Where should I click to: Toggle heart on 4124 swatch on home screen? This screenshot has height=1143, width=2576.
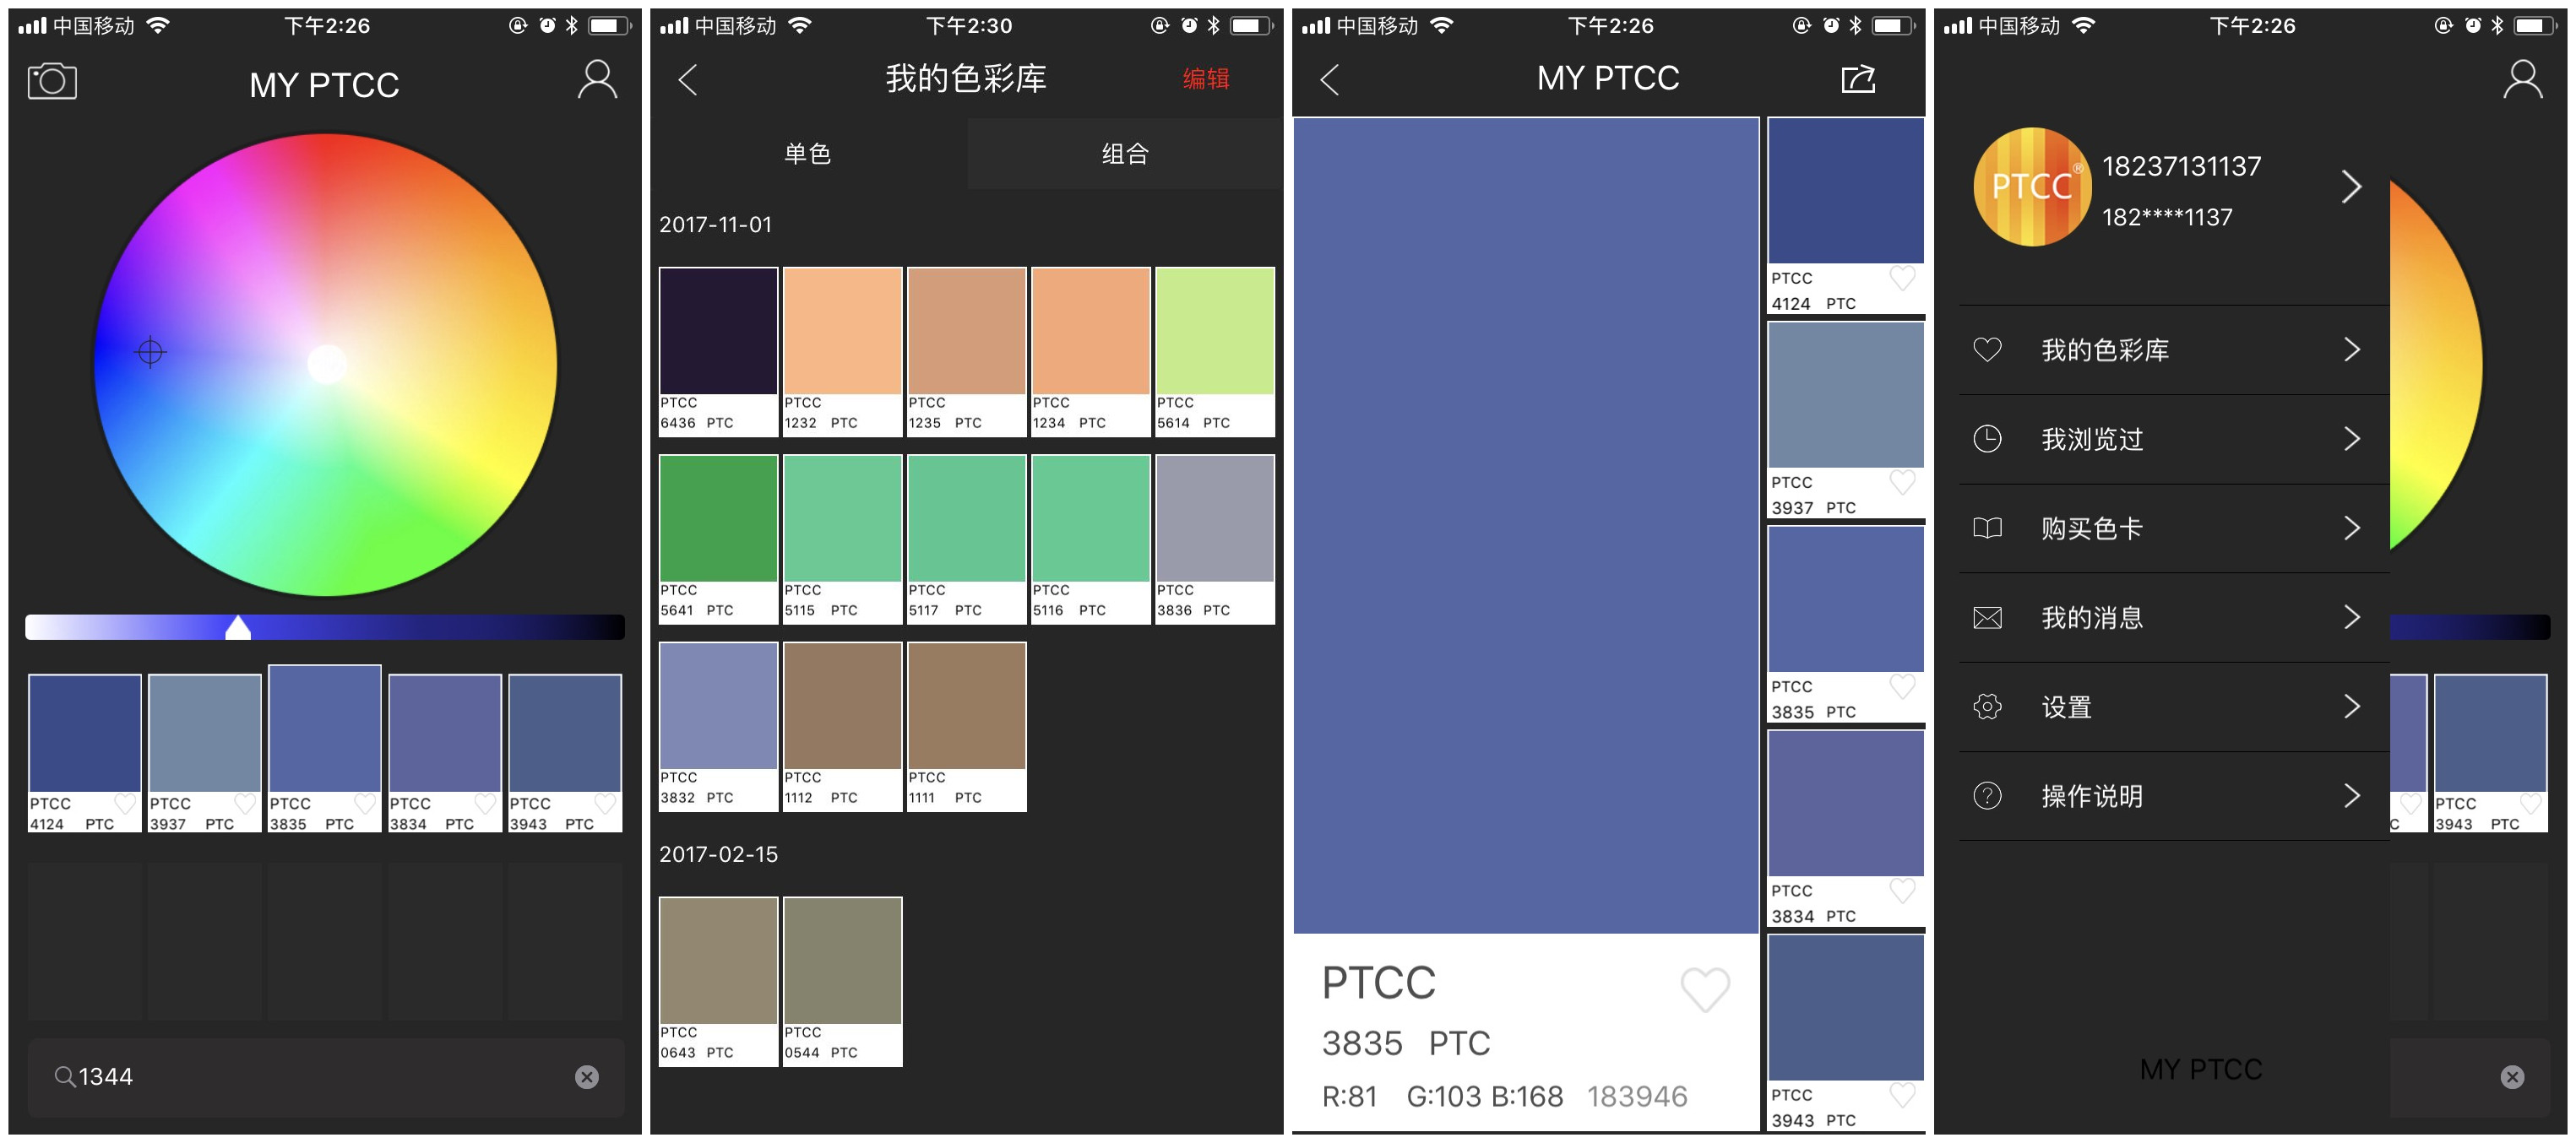(x=125, y=804)
